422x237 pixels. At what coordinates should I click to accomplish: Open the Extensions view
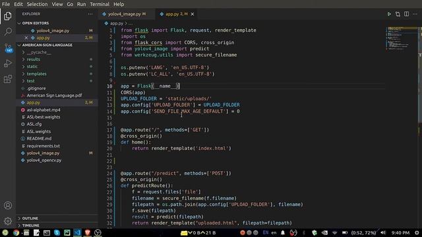point(8,79)
